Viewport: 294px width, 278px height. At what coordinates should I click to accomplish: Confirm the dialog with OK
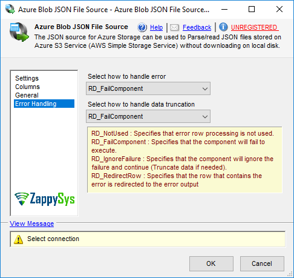[211, 263]
